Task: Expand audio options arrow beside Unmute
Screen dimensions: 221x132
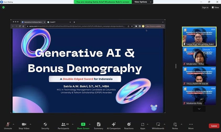Action: coord(13,124)
